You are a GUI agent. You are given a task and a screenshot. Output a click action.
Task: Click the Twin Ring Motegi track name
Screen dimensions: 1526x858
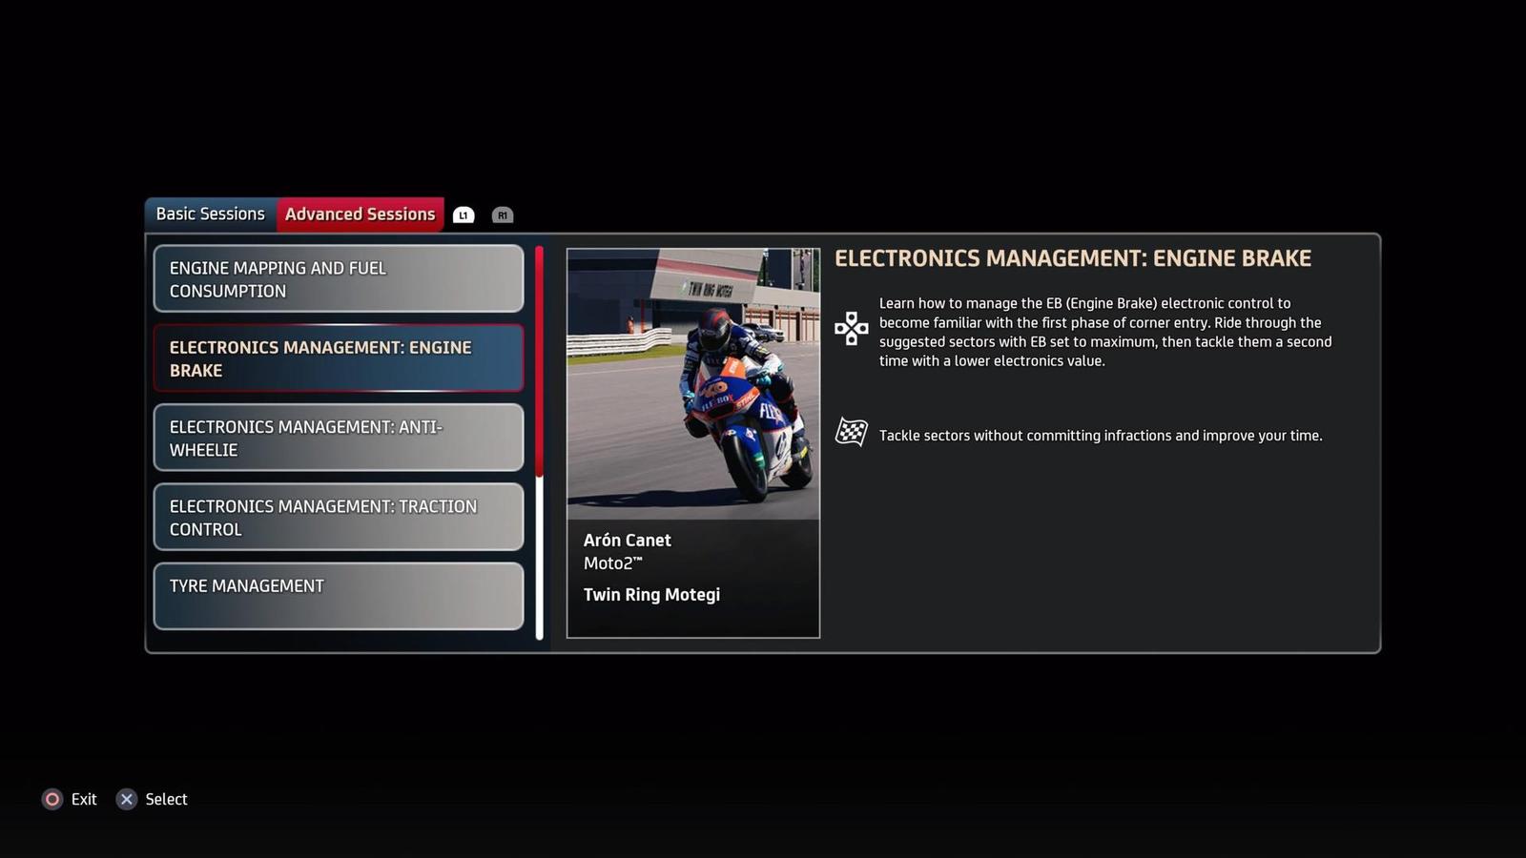(651, 595)
